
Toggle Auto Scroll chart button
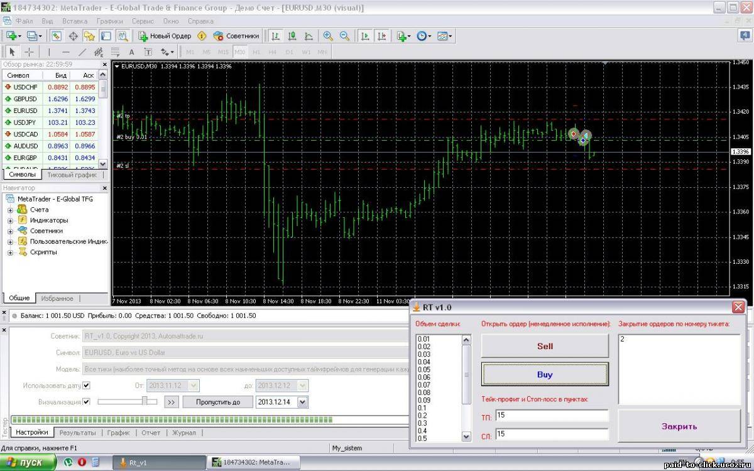pos(364,36)
